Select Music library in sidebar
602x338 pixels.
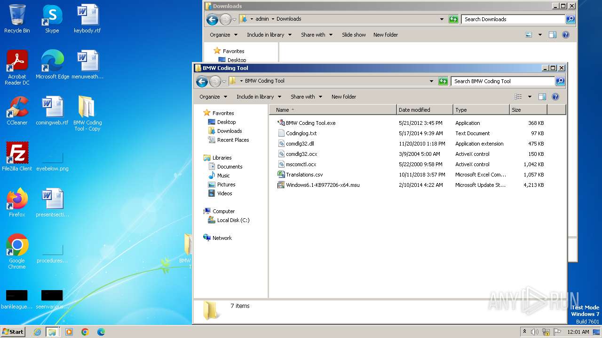pyautogui.click(x=223, y=176)
